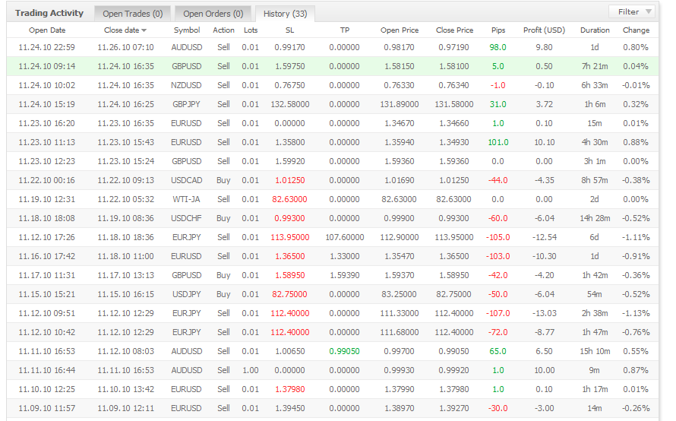Click the NZDUSD trade symbol
The height and width of the screenshot is (421, 676).
coord(187,85)
